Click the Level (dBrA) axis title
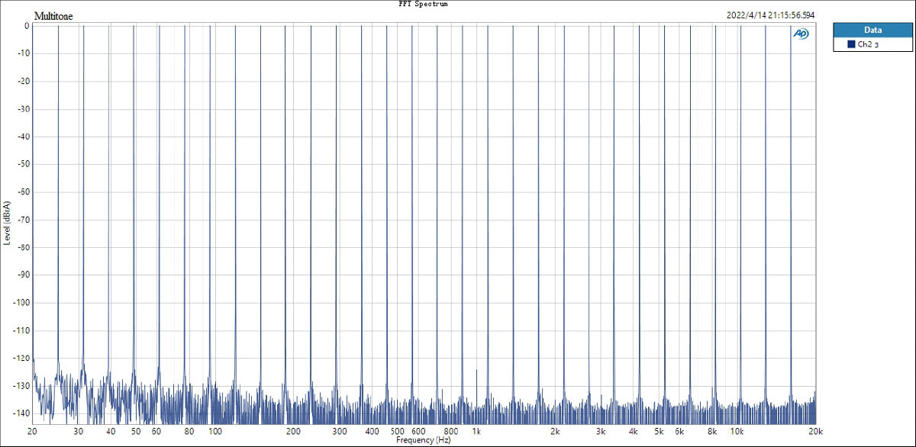 click(7, 221)
